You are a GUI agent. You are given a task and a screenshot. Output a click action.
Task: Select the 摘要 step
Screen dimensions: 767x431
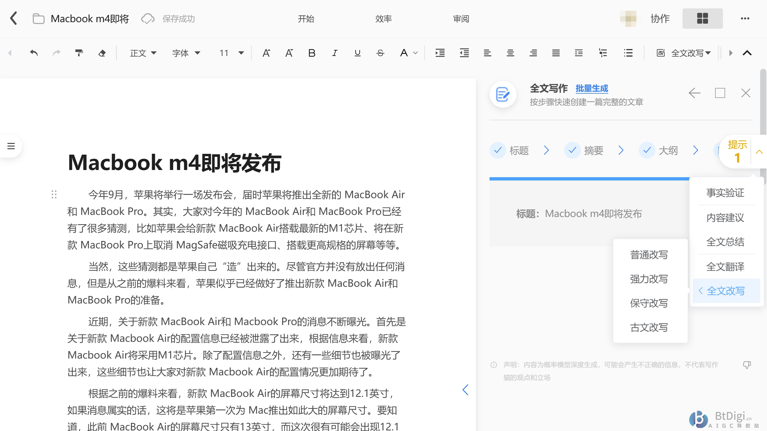click(x=584, y=150)
